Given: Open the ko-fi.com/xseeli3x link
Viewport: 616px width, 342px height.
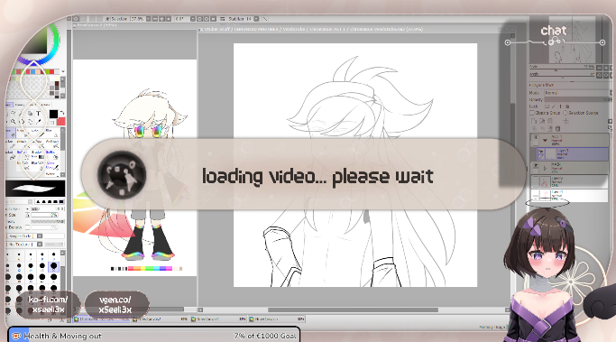Looking at the screenshot, I should (x=48, y=305).
